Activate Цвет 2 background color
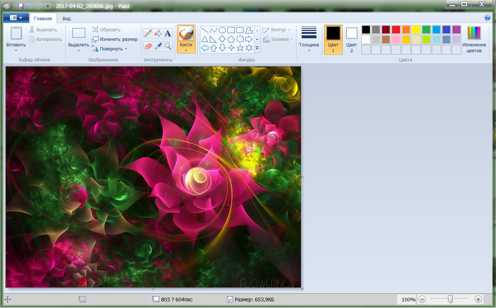The image size is (496, 308). click(351, 40)
